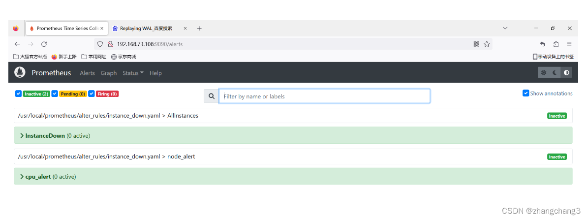This screenshot has height=220, width=588.
Task: Bookmark this page with the star icon
Action: 487,44
